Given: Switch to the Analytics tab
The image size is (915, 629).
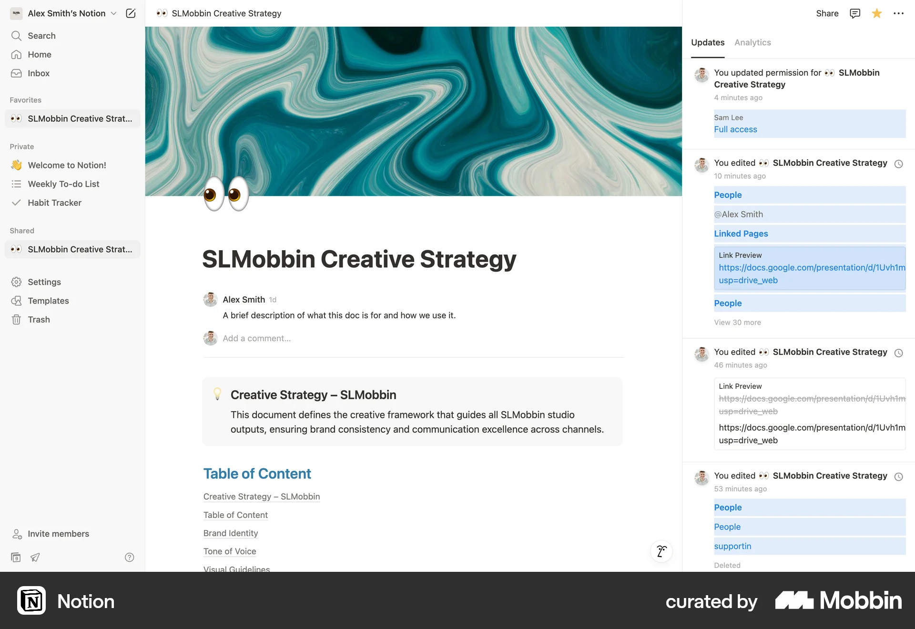Looking at the screenshot, I should coord(752,42).
